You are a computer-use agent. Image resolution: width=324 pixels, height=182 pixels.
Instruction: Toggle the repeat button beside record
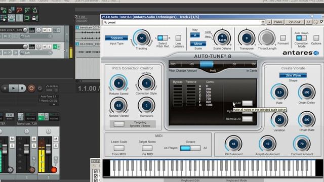click(x=40, y=88)
